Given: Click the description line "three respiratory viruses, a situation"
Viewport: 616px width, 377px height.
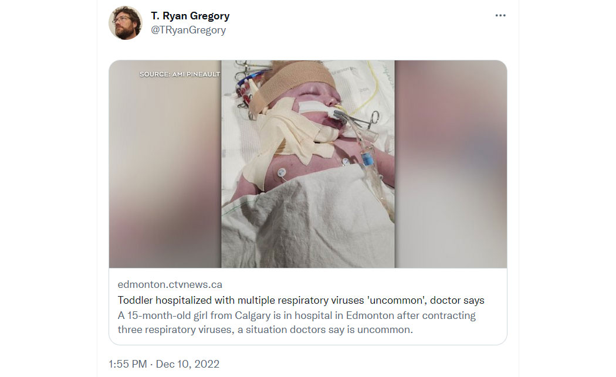Looking at the screenshot, I should pos(265,330).
